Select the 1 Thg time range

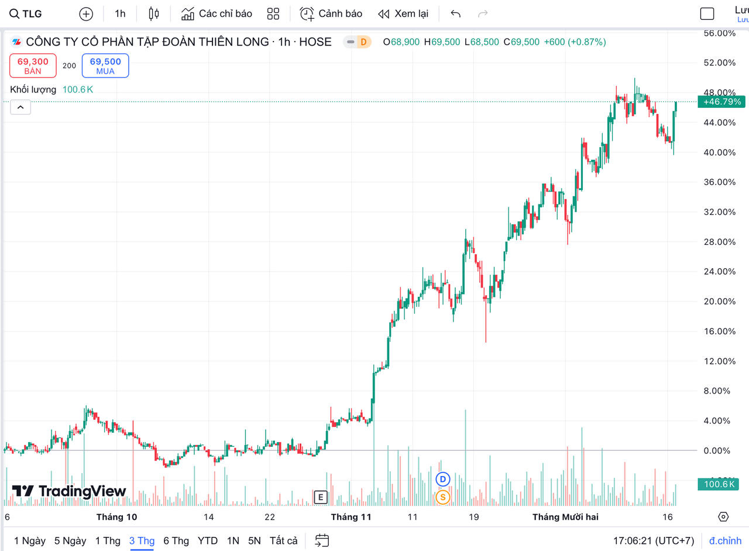click(108, 540)
